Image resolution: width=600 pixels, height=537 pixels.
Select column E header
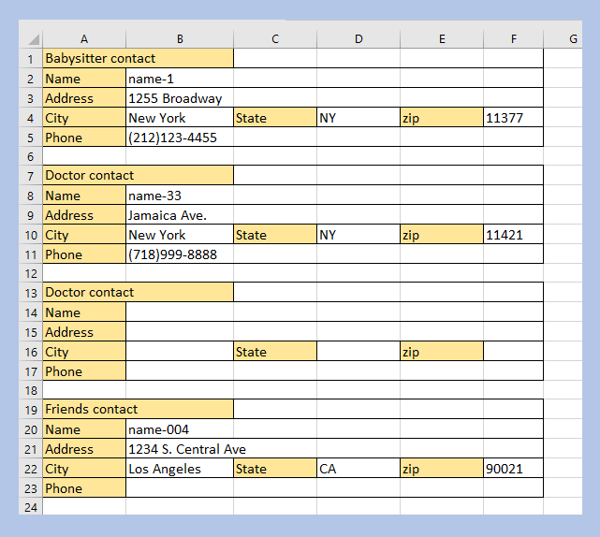click(x=442, y=39)
